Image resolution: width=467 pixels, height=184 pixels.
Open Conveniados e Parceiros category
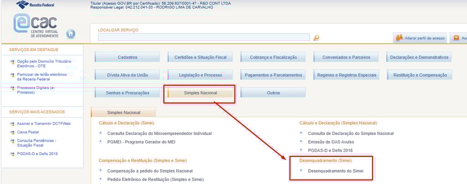(346, 57)
